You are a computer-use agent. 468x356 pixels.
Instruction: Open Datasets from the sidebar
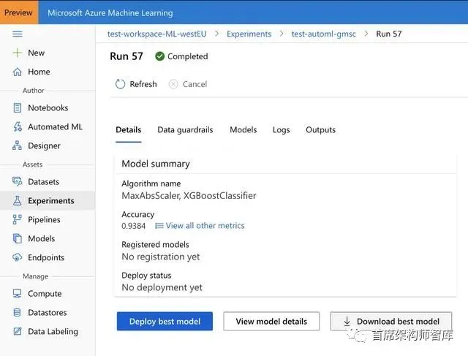[44, 182]
